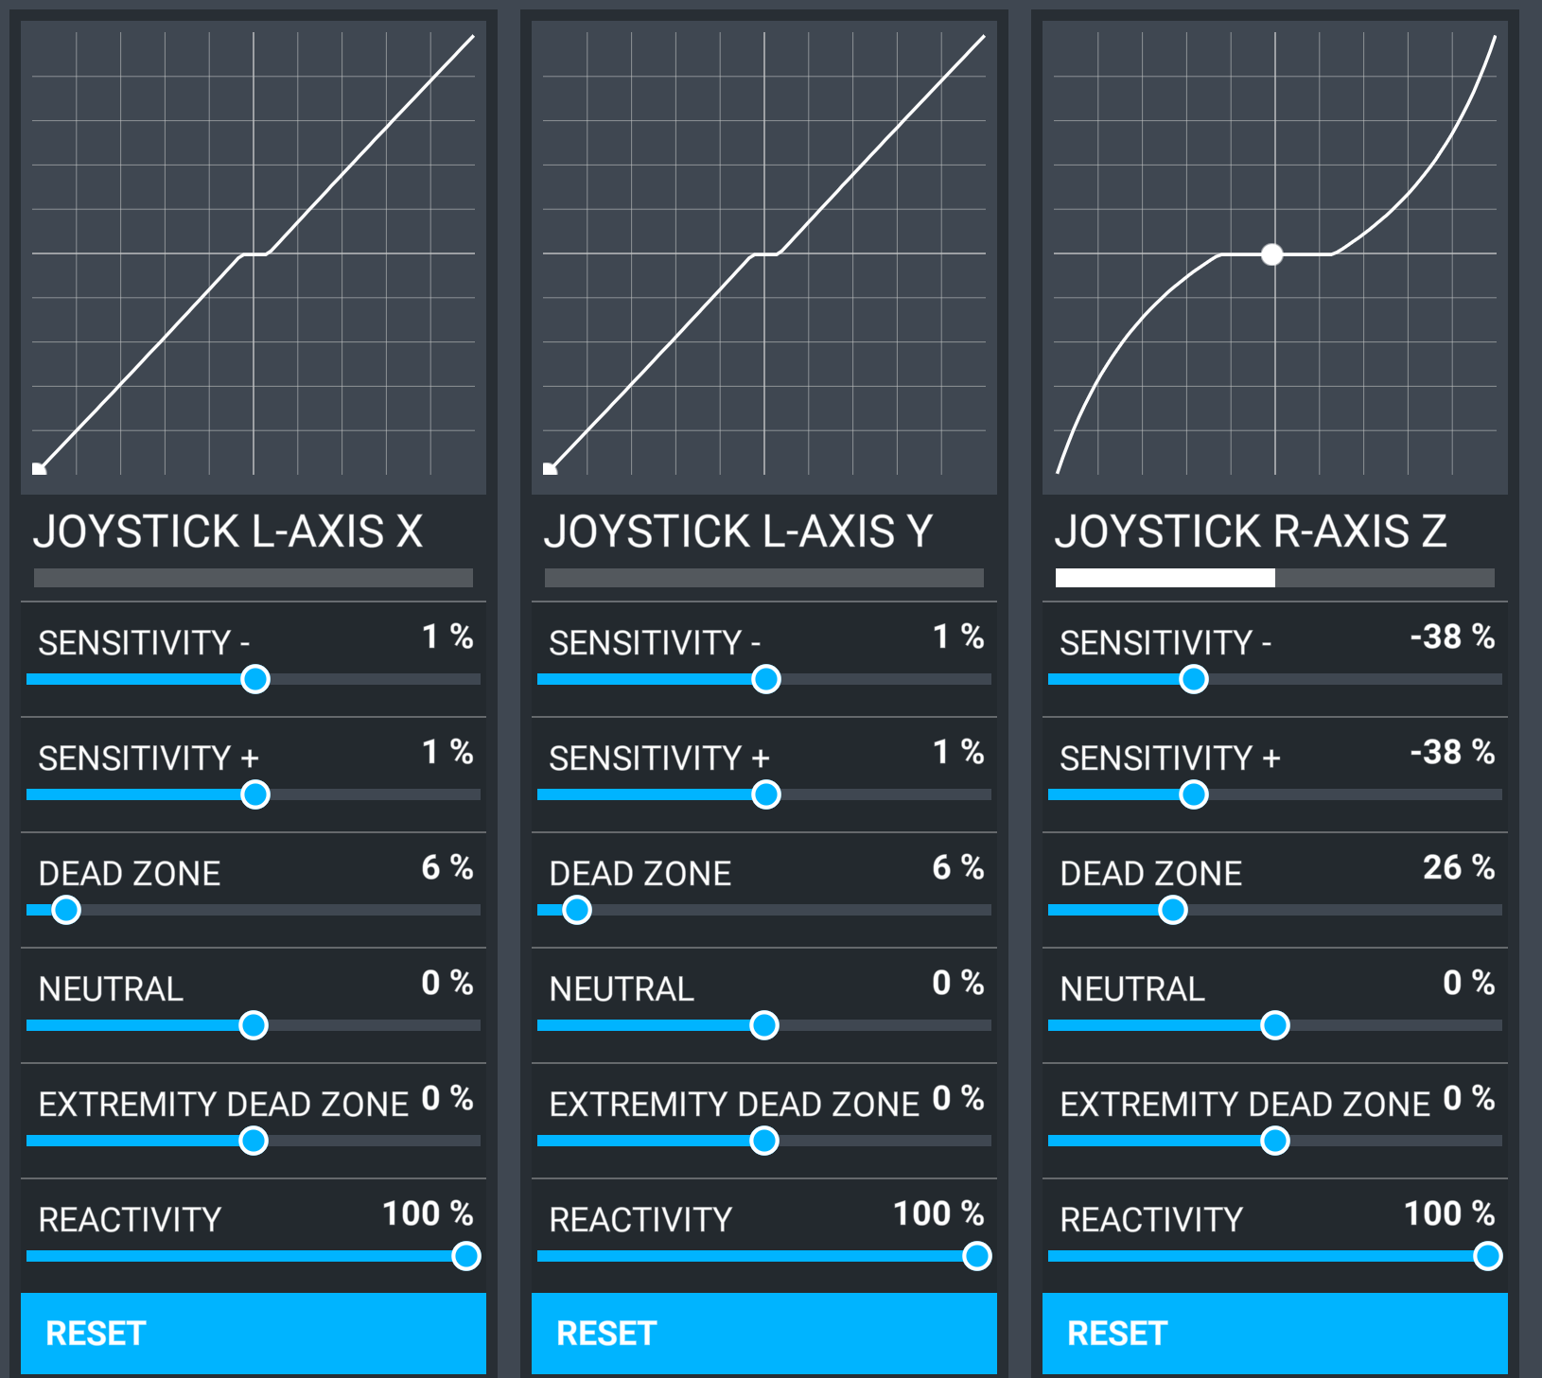Image resolution: width=1542 pixels, height=1378 pixels.
Task: Click R-Axis Z Sensitivity + slider handle
Action: 1194,794
